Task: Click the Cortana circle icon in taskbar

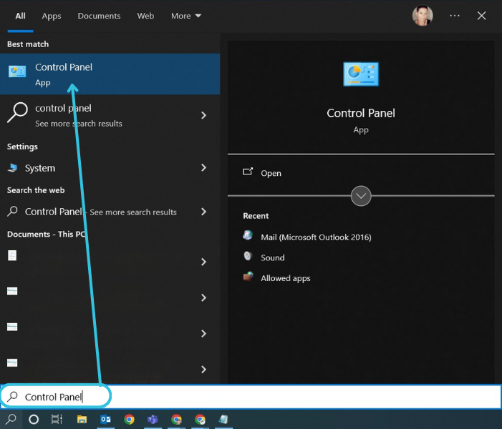Action: 33,420
